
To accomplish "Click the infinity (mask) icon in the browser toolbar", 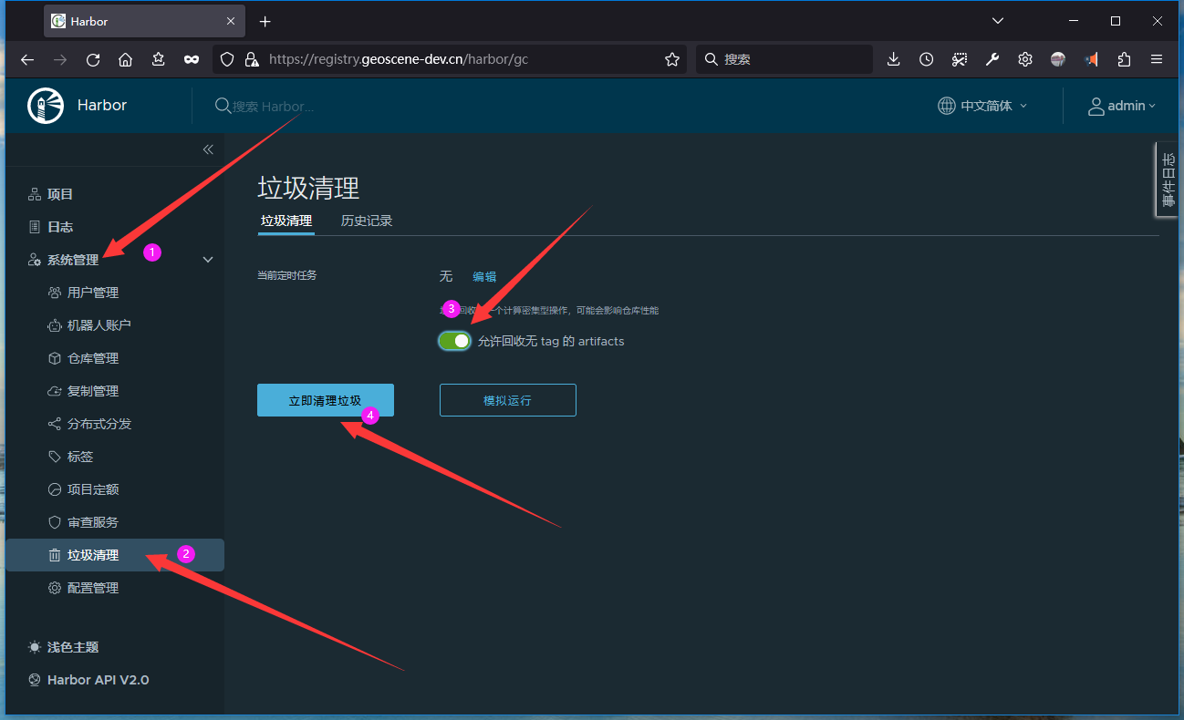I will [x=192, y=59].
